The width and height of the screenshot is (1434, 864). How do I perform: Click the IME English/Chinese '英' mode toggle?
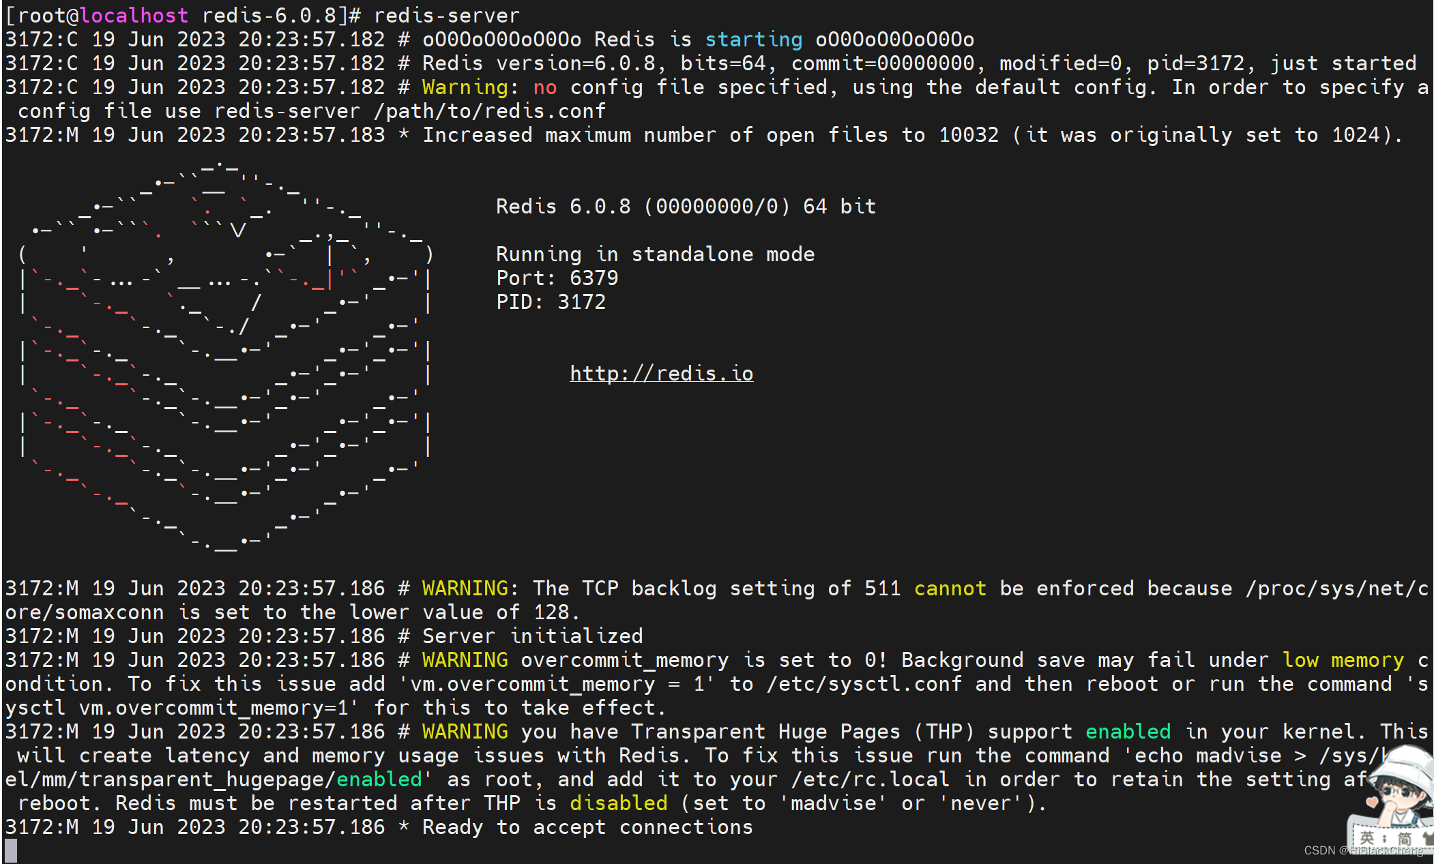[1366, 838]
